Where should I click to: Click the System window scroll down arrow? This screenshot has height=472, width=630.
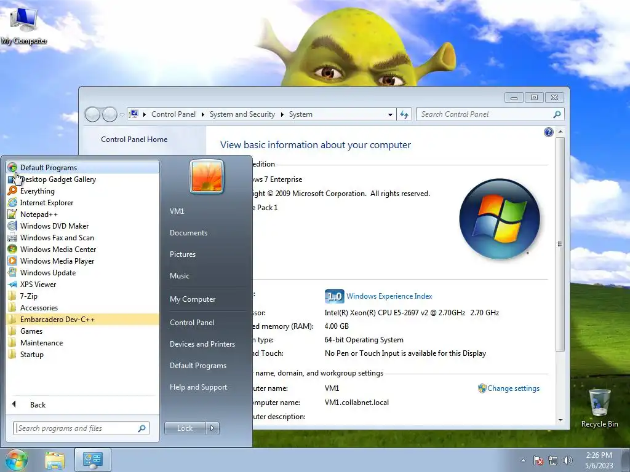(x=560, y=420)
